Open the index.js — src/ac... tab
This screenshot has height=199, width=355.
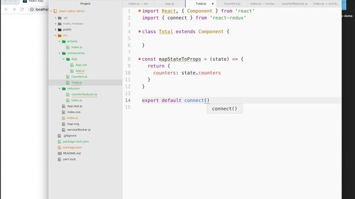[263, 4]
